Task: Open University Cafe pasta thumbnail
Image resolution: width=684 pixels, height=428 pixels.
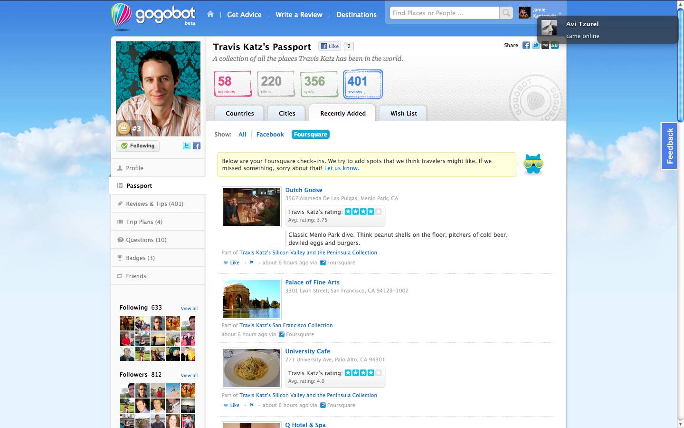Action: pos(252,368)
